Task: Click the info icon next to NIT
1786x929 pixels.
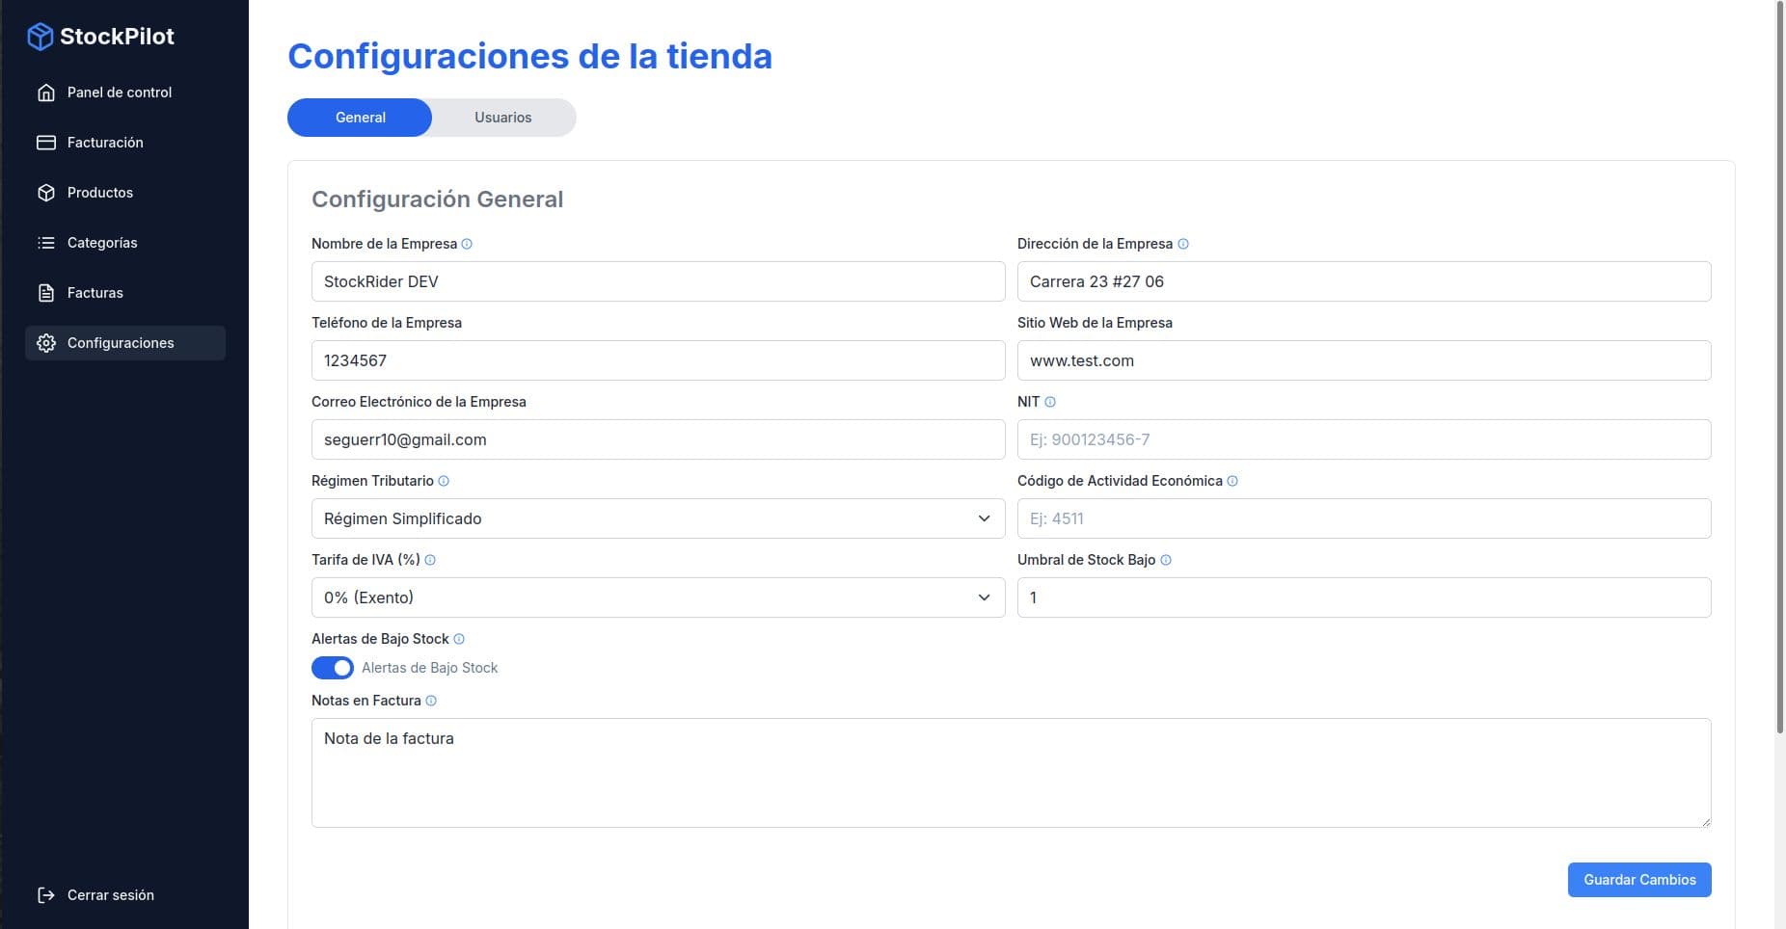Action: point(1050,402)
